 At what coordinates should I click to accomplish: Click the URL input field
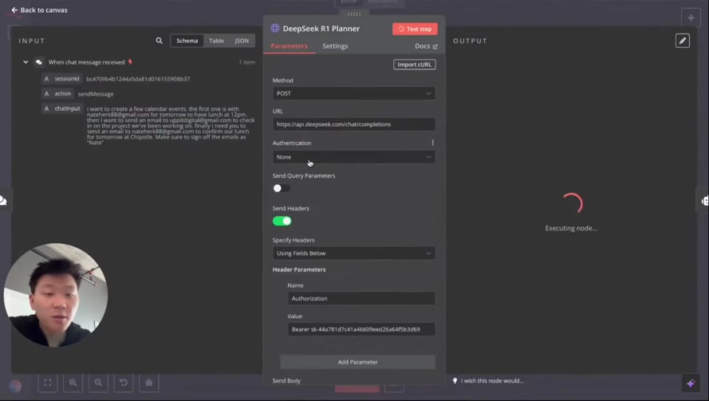[x=353, y=124]
